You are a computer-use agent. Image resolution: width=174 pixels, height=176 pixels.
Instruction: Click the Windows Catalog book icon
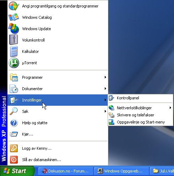14,17
